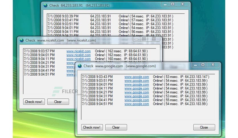
Task: Click Clear in the google.com window
Action: pyautogui.click(x=116, y=127)
